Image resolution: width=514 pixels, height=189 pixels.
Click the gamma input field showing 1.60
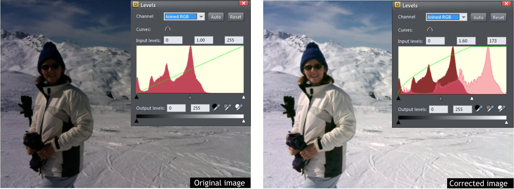click(466, 41)
